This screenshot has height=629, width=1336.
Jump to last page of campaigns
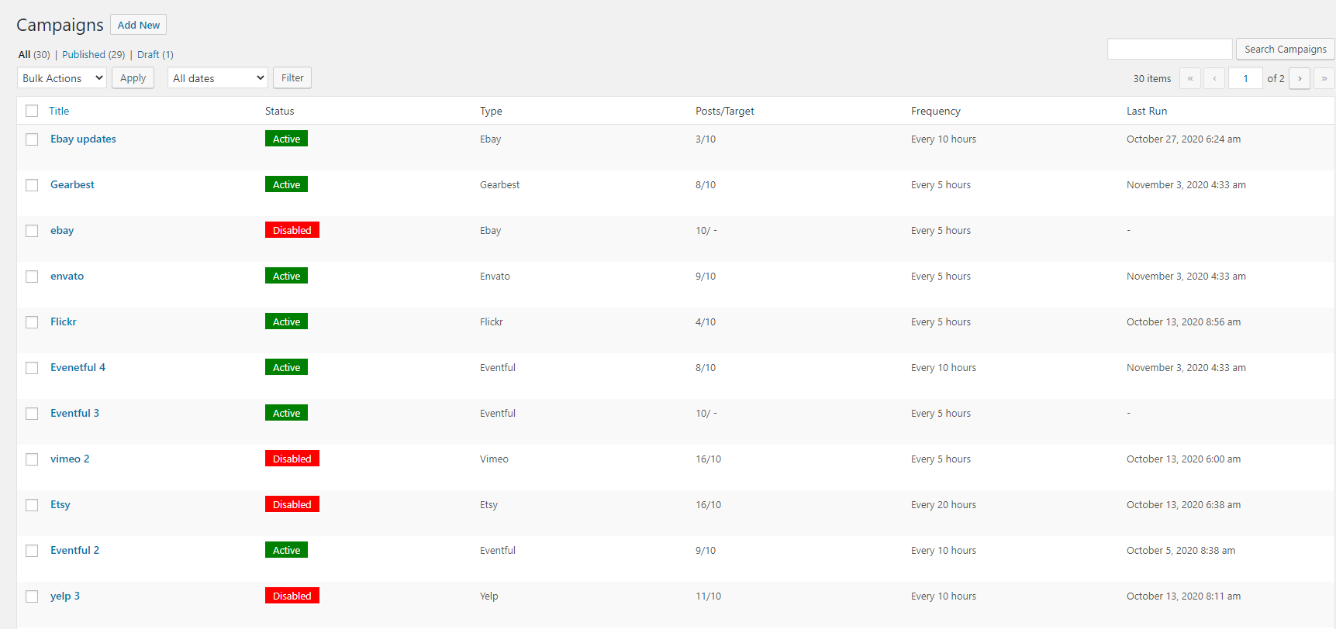pos(1324,78)
